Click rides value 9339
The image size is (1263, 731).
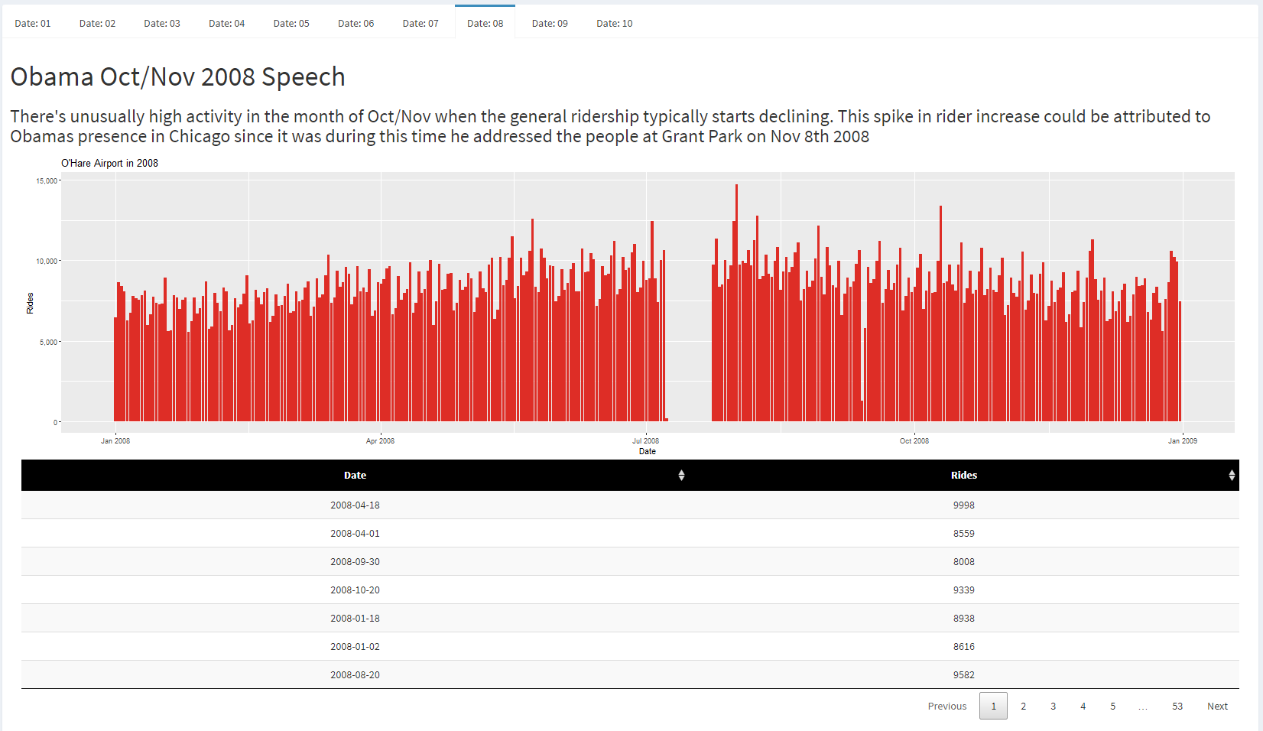point(964,590)
